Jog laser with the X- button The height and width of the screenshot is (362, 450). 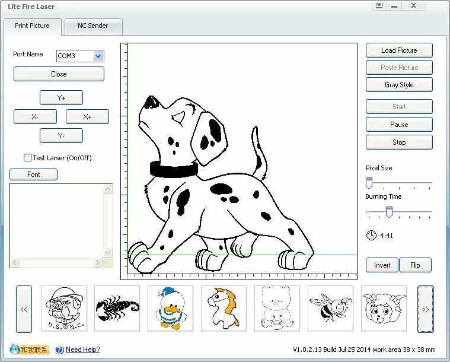click(36, 117)
